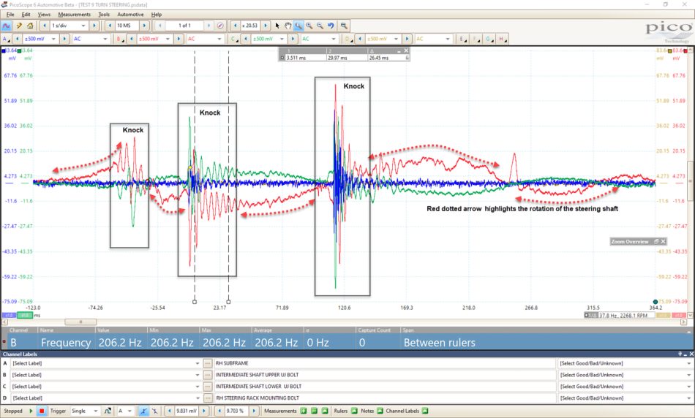The height and width of the screenshot is (418, 695).
Task: Click the green start capture arrow
Action: coord(31,411)
